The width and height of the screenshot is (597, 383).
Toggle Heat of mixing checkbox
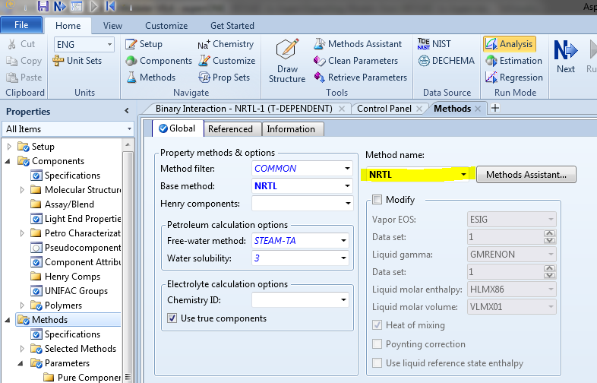click(x=377, y=324)
